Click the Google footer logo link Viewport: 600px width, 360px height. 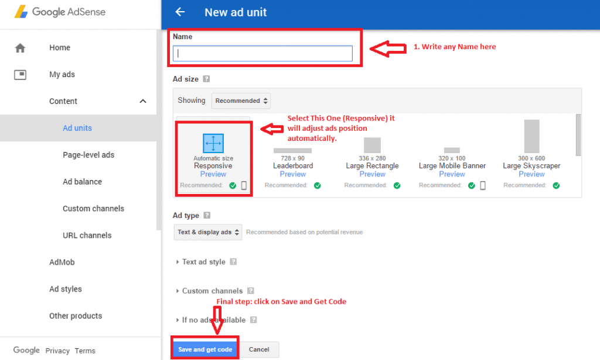[x=26, y=350]
